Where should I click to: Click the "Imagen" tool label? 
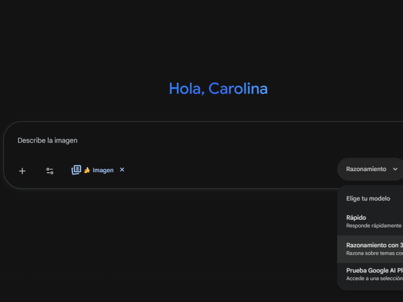103,171
